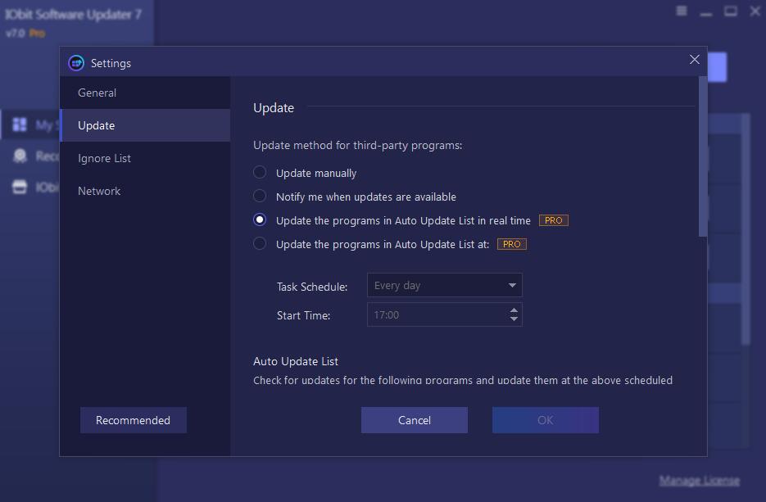Viewport: 766px width, 502px height.
Task: Open the Ignore List tab
Action: (x=145, y=158)
